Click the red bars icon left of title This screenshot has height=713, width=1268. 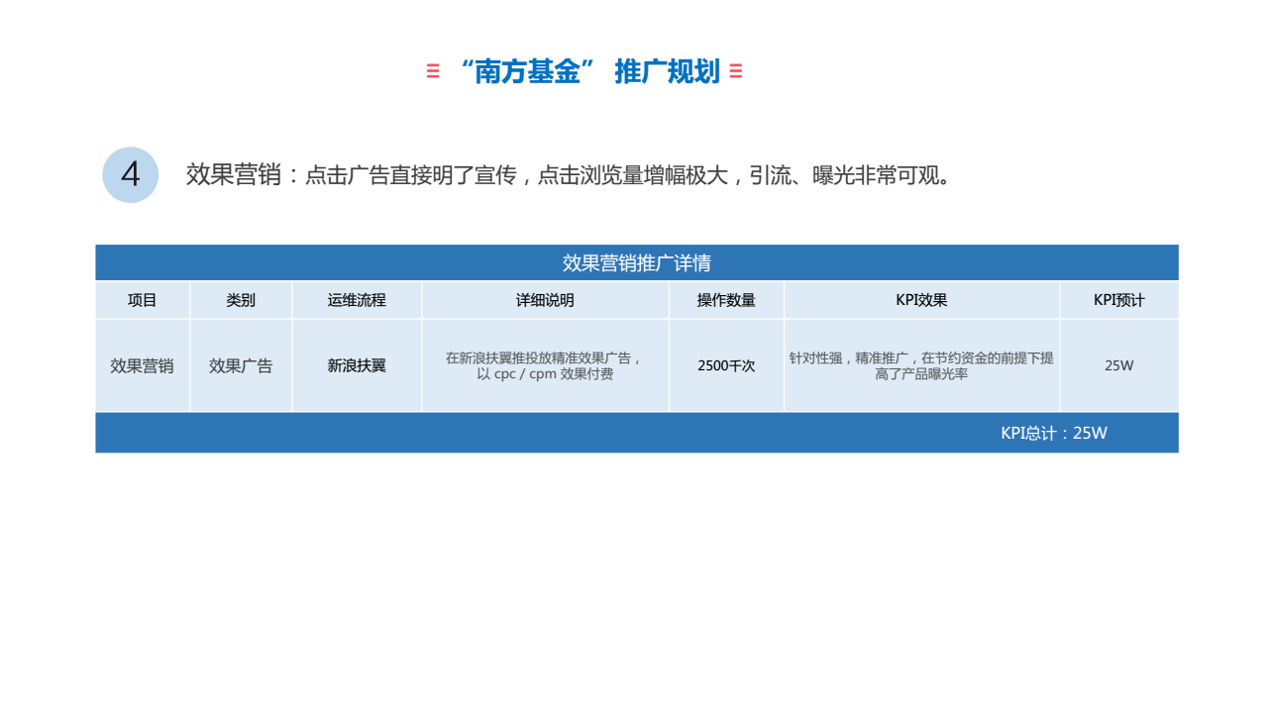[x=433, y=71]
